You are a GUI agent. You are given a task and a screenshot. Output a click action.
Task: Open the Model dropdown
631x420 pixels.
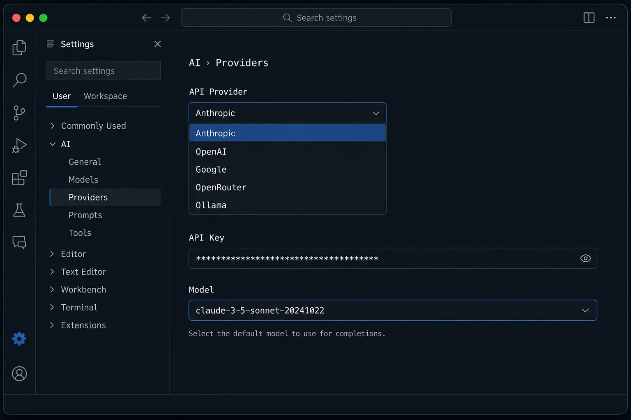[x=393, y=310]
